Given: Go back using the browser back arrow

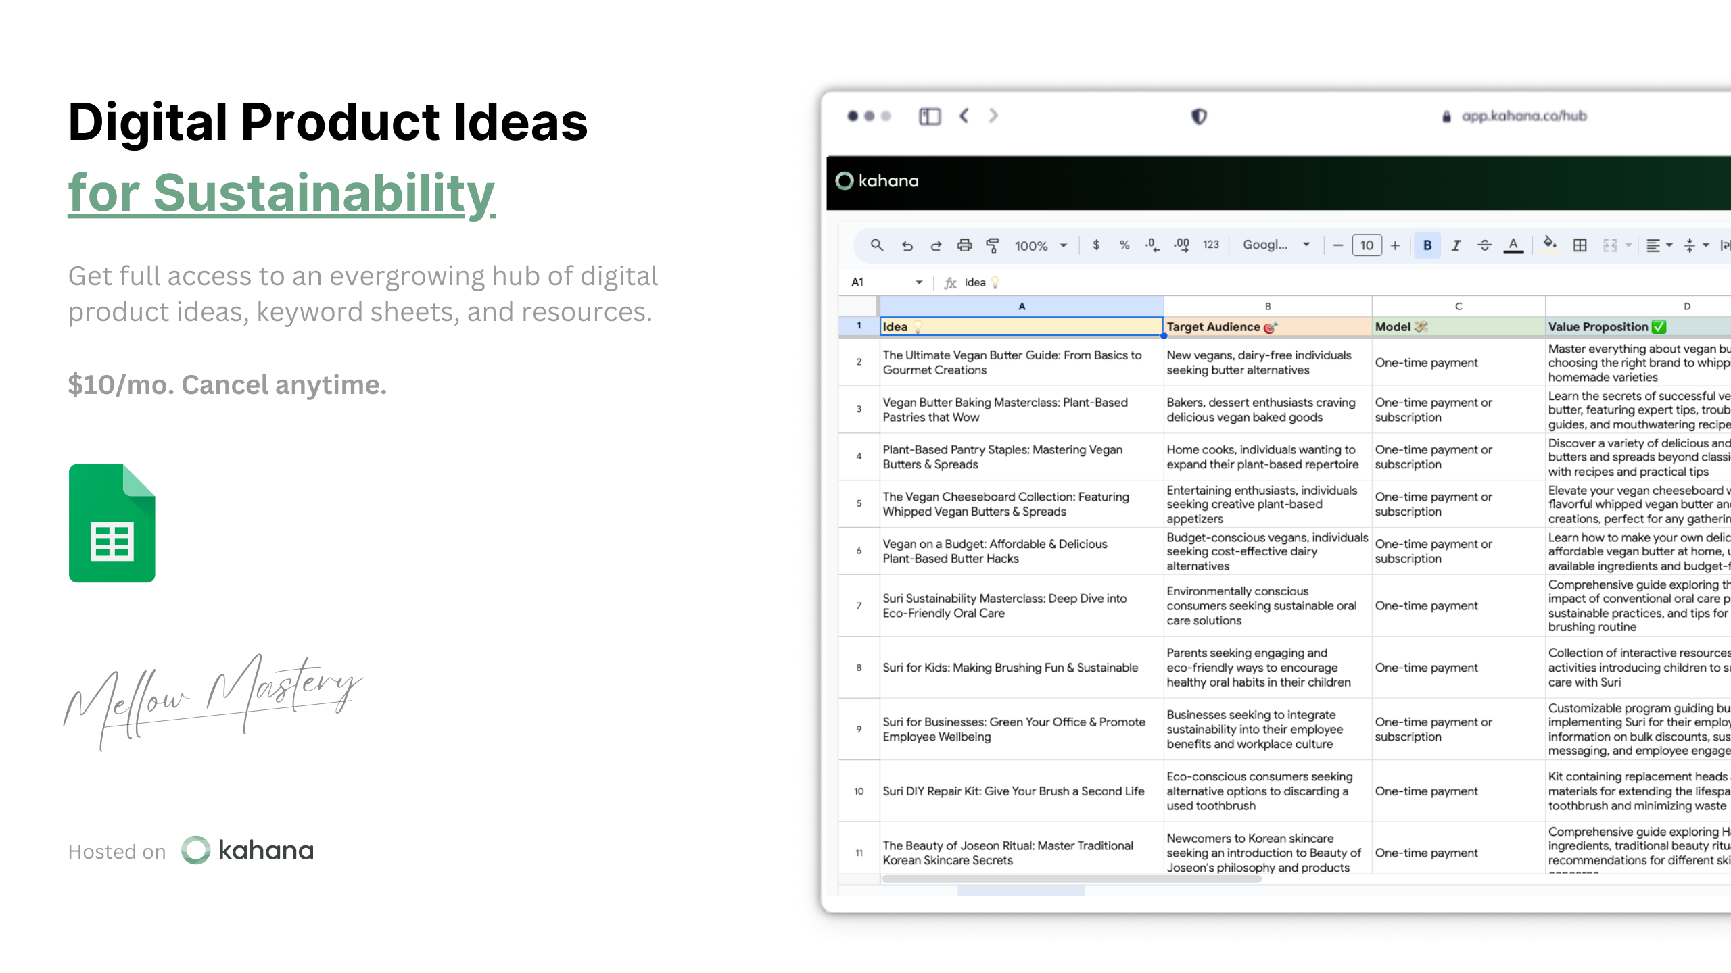Looking at the screenshot, I should pyautogui.click(x=964, y=116).
